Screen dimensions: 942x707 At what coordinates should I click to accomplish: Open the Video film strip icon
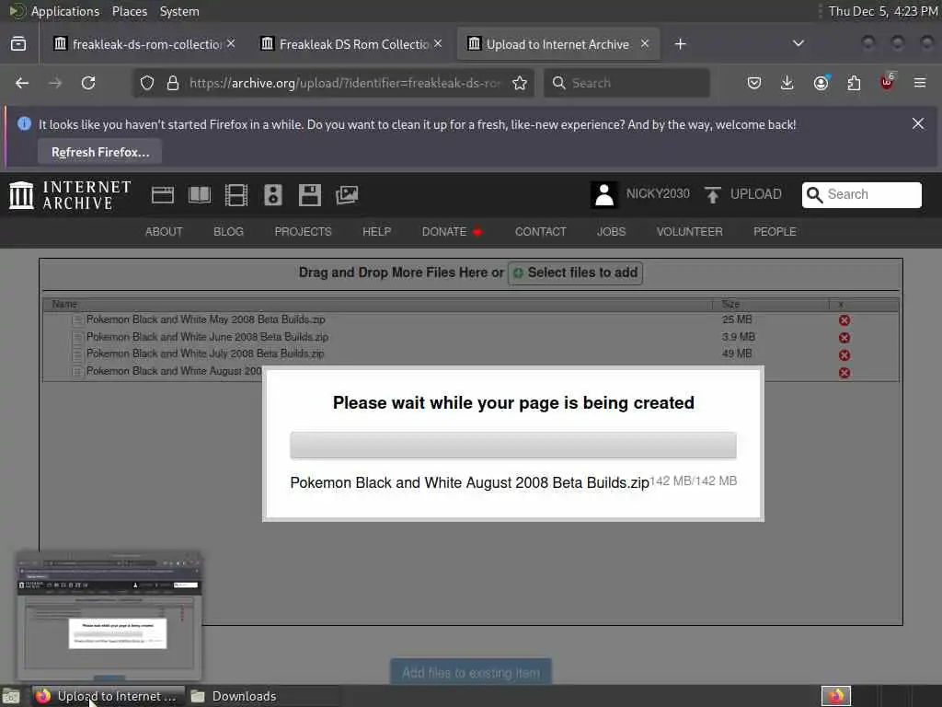click(x=236, y=195)
